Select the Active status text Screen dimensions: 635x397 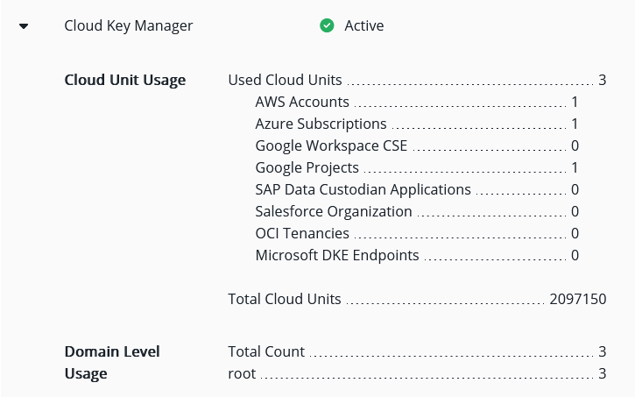coord(363,25)
